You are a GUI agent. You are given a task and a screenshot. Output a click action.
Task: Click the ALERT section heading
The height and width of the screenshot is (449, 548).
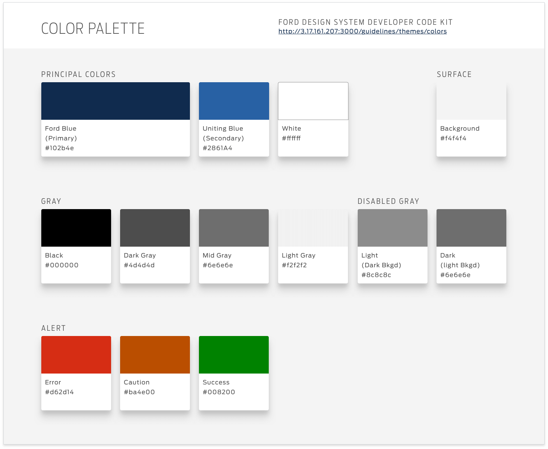pos(53,328)
